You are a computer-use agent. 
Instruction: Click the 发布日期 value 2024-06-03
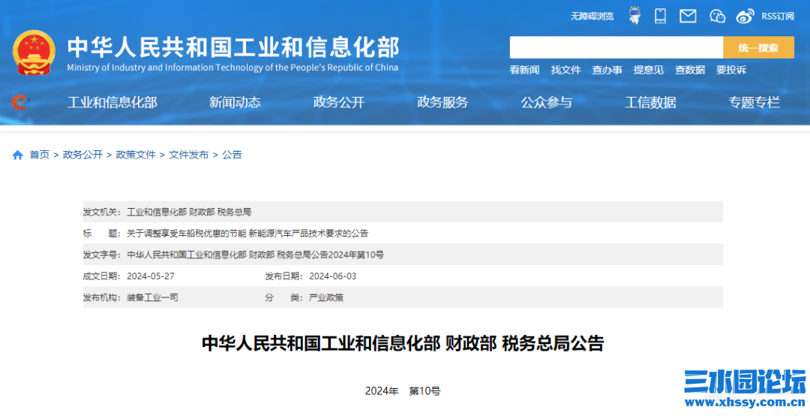[x=333, y=276]
